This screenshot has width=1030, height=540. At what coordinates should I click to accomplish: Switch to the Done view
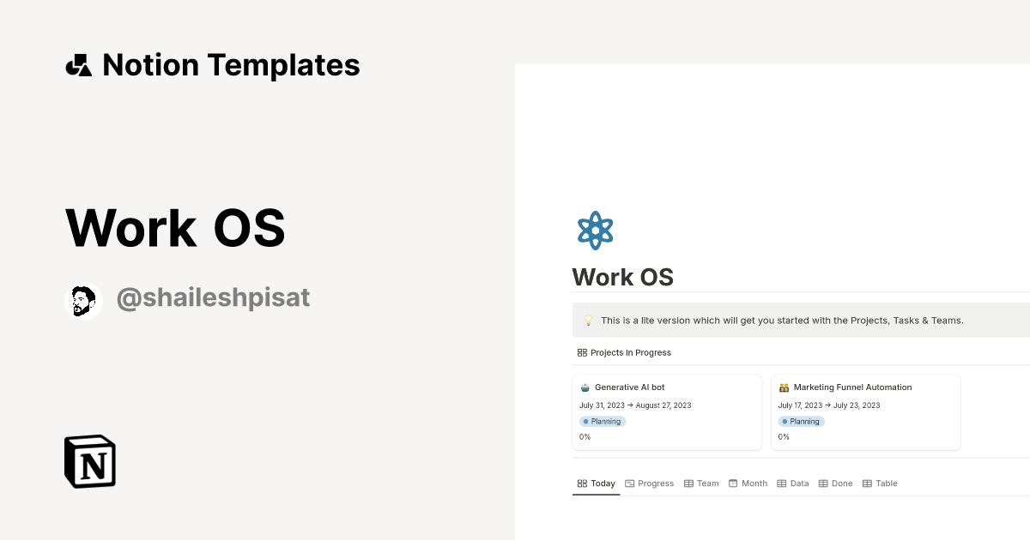pos(835,483)
